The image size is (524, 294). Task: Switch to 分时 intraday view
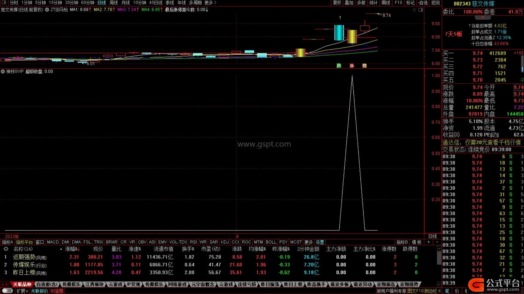[14, 3]
